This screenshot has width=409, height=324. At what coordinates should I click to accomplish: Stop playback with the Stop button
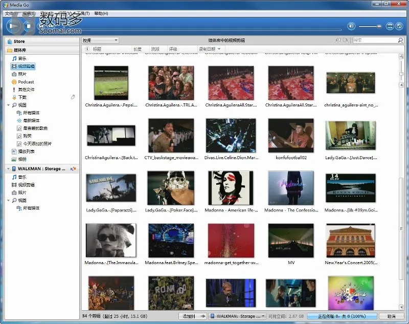28,26
